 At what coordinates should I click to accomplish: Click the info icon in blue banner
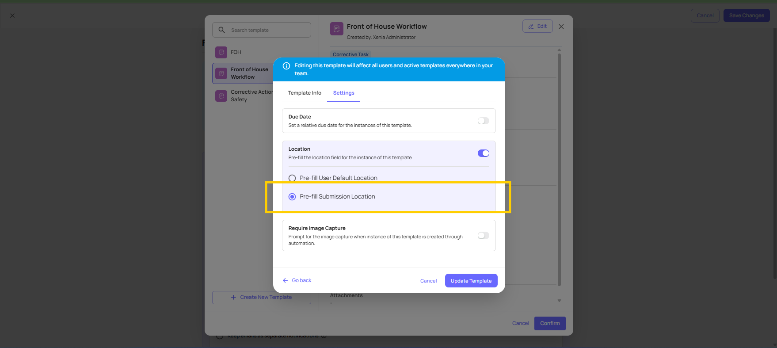[x=286, y=66]
